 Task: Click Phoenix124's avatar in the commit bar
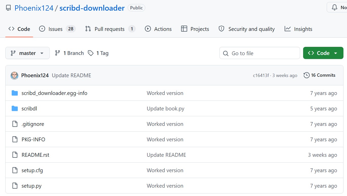[14, 75]
